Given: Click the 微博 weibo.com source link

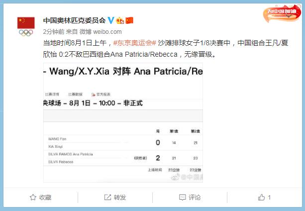Looking at the screenshot, I should 101,32.
